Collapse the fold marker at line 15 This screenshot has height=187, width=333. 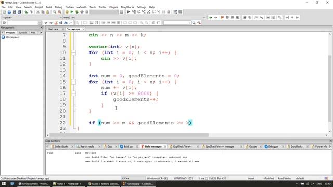(73, 82)
